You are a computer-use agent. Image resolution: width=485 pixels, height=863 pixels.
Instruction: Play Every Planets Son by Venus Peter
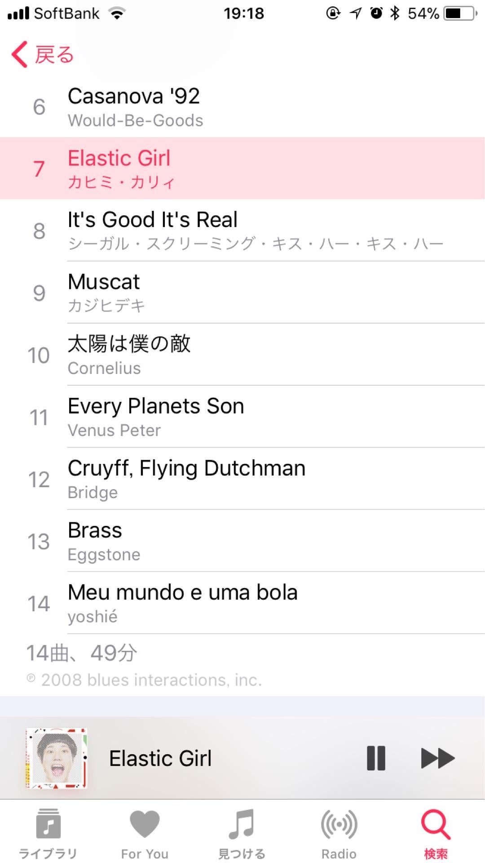pyautogui.click(x=242, y=417)
